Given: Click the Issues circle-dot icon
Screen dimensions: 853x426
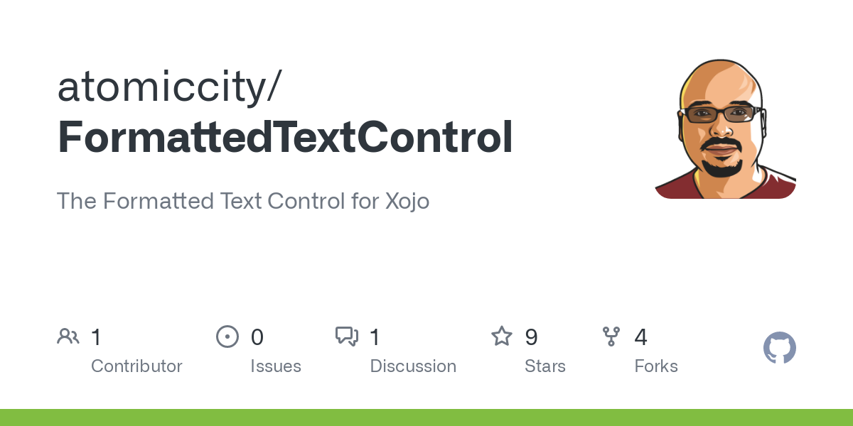Looking at the screenshot, I should click(227, 336).
